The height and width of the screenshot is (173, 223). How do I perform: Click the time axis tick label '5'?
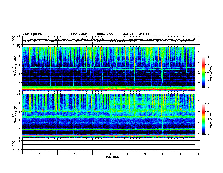tap(110, 154)
